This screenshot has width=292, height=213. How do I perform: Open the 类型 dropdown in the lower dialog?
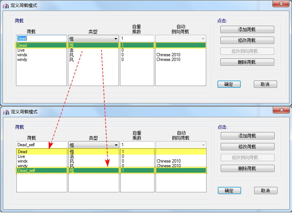116,145
